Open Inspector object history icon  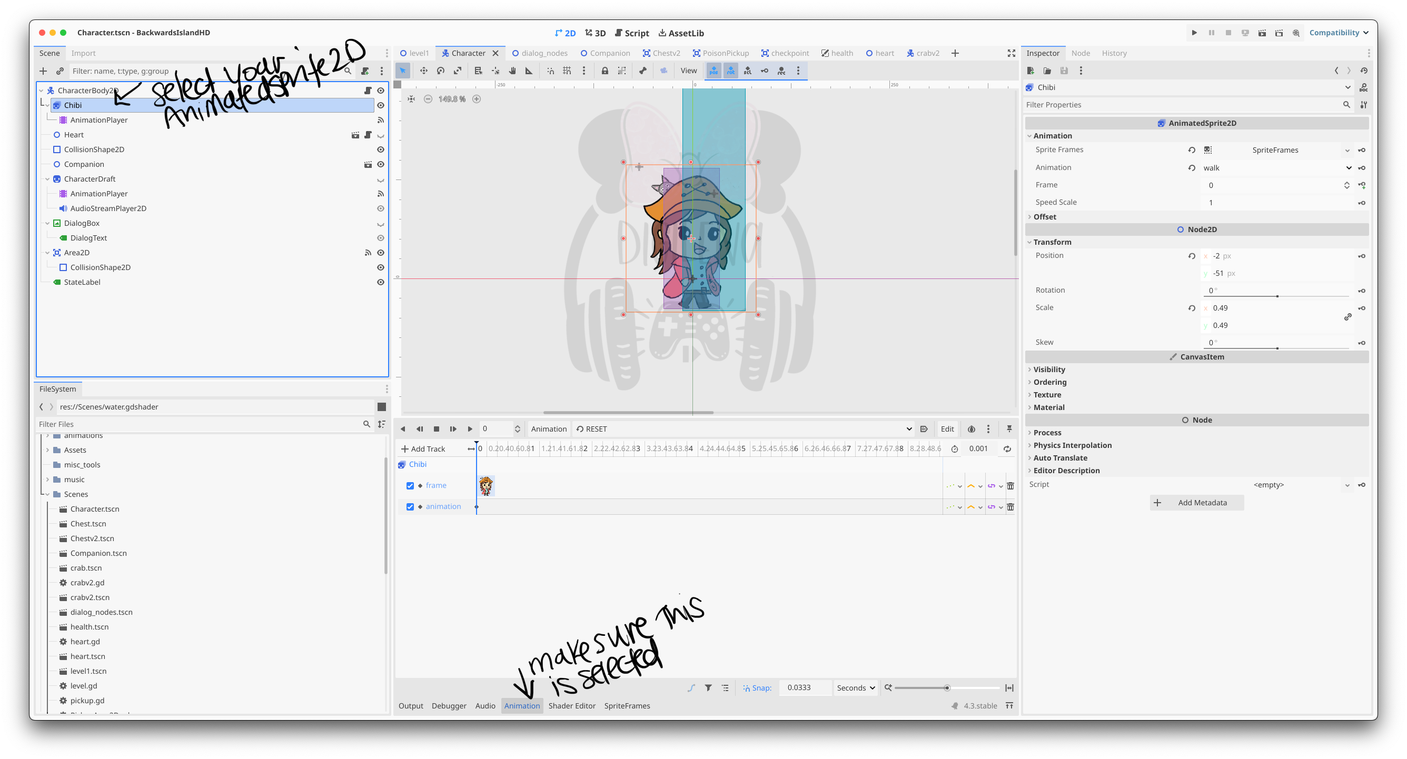pyautogui.click(x=1364, y=71)
